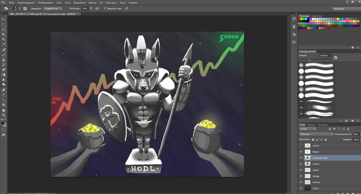Screen dimensions: 361x194
Task: Select the Type tool in toolbox
Action: click(4, 95)
